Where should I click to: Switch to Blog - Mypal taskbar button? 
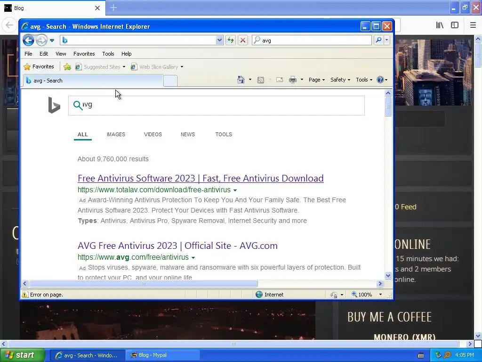(163, 355)
